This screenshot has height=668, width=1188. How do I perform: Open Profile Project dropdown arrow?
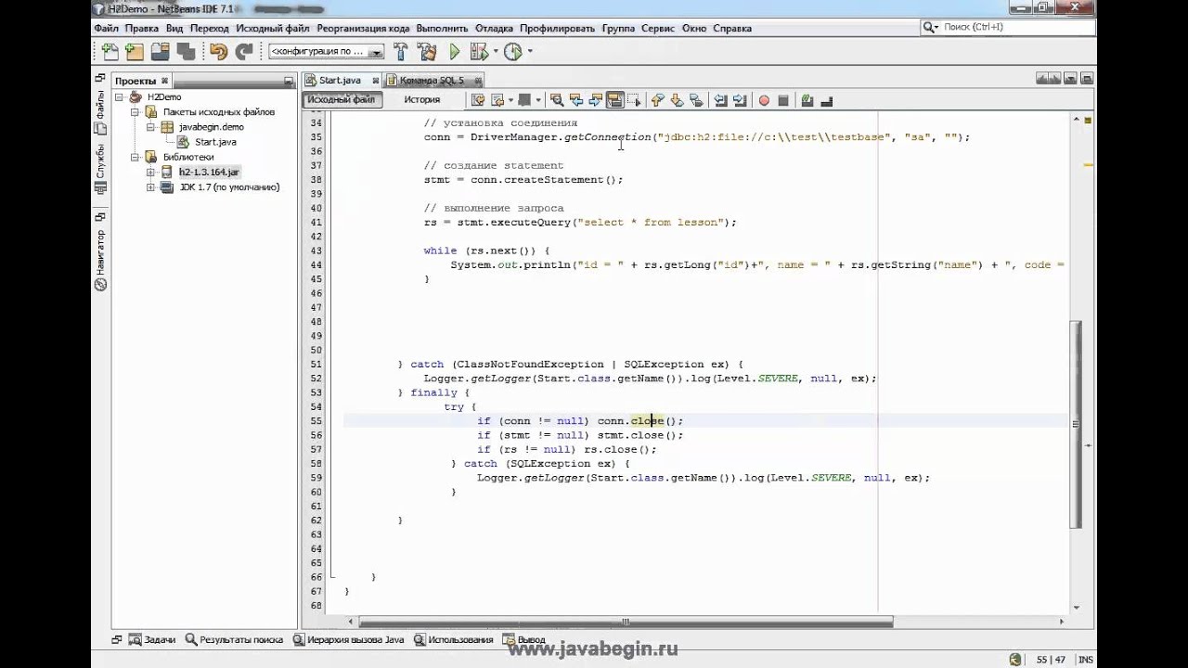tap(529, 52)
